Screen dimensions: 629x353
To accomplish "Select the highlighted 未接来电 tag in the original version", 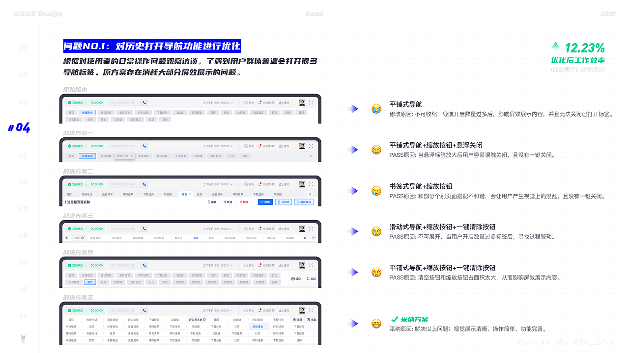I will click(x=87, y=112).
